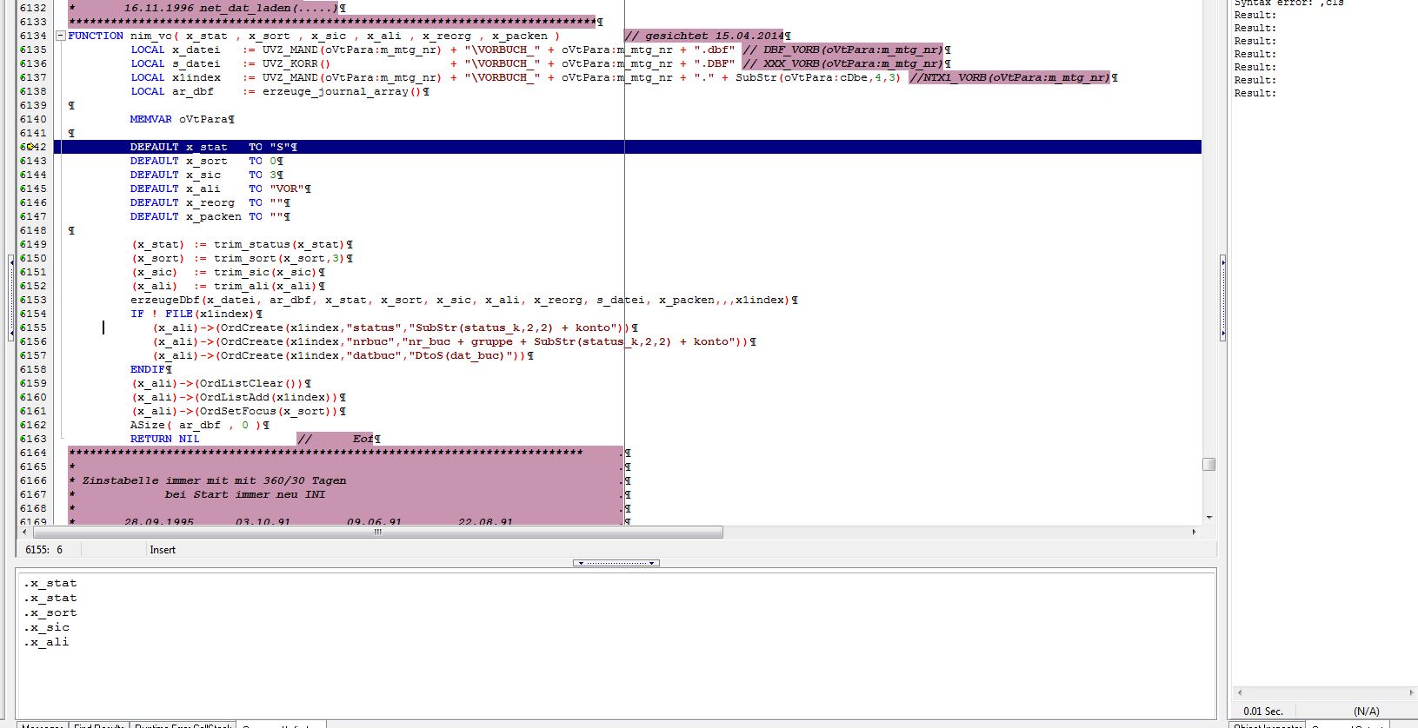
Task: Click green line marker beside 6159
Action: point(22,383)
